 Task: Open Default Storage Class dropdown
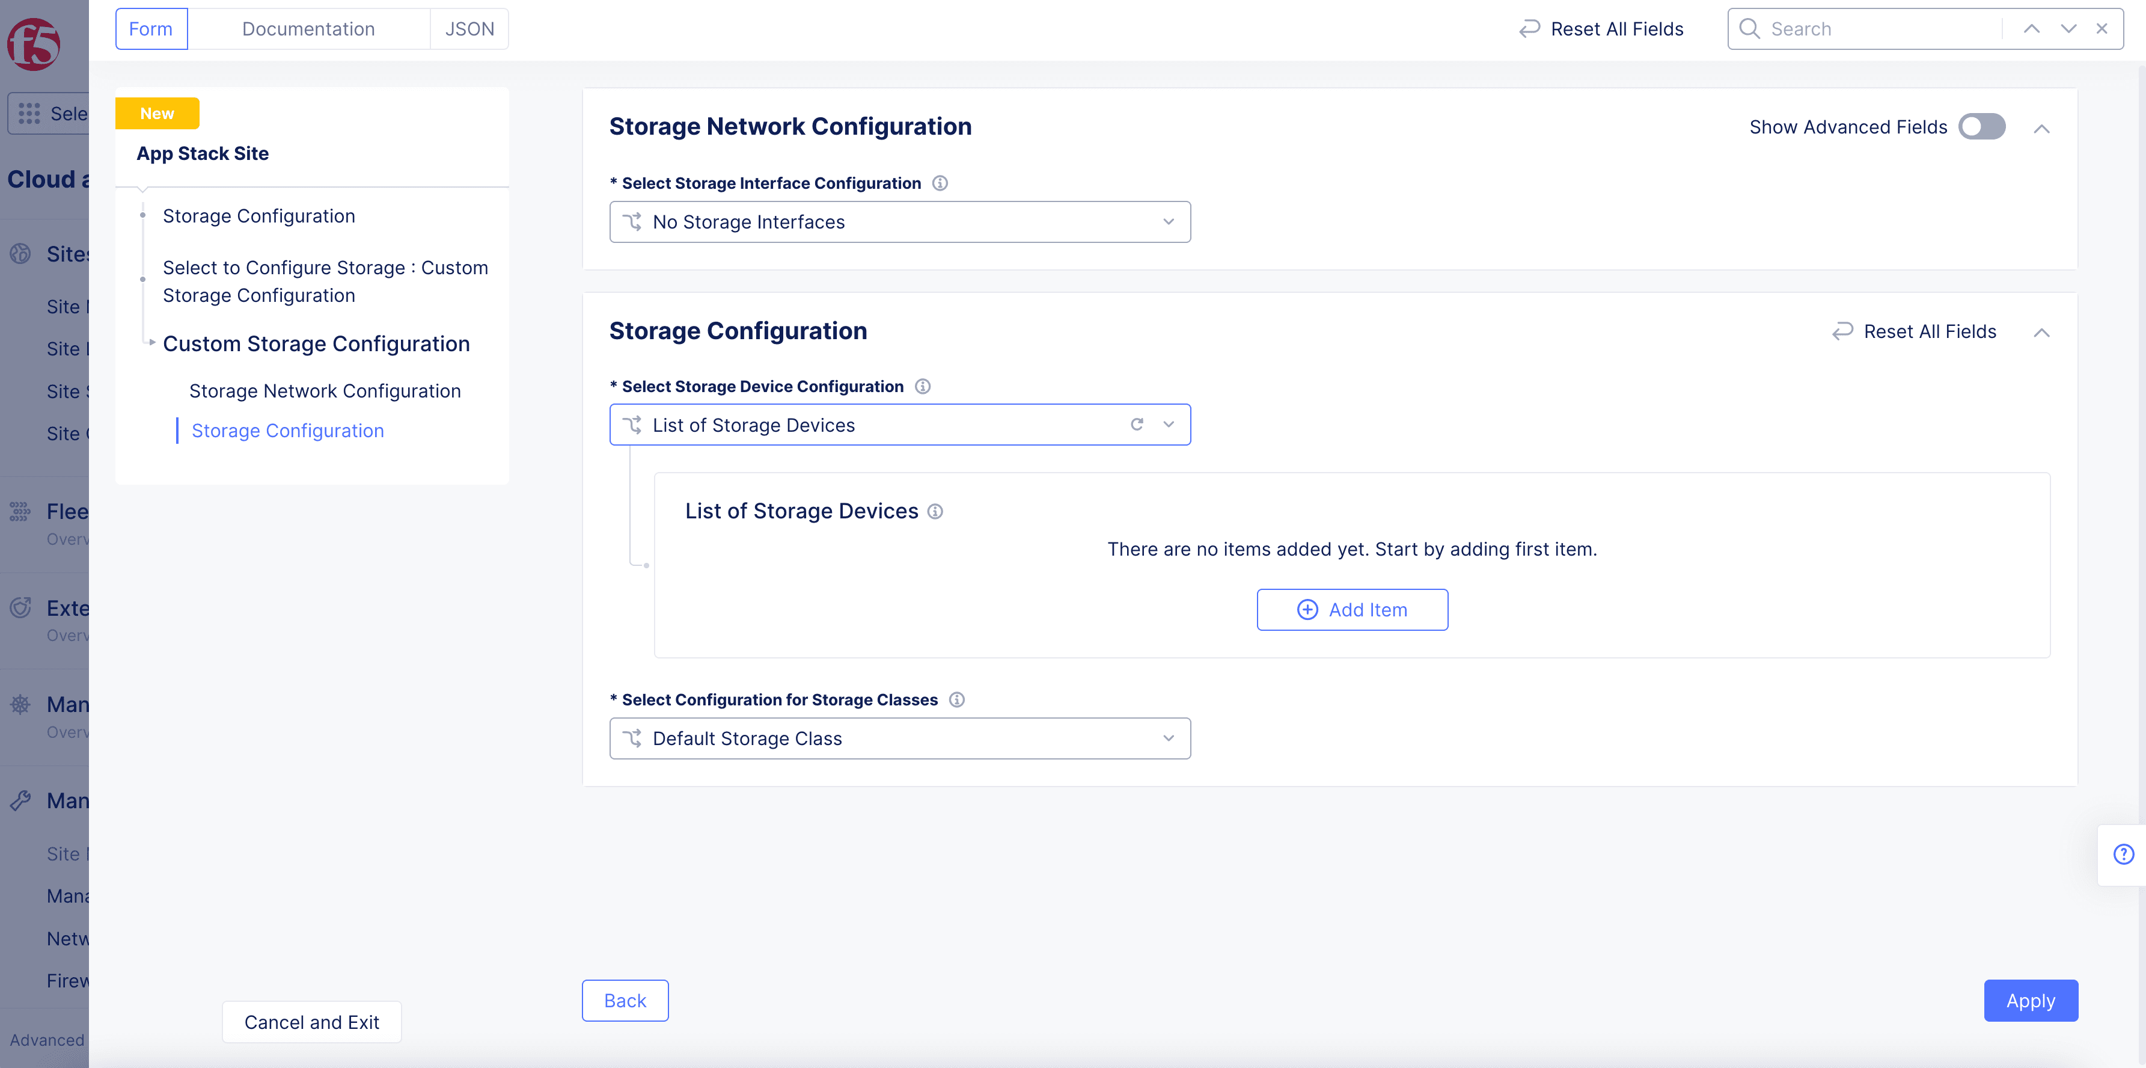(x=900, y=739)
